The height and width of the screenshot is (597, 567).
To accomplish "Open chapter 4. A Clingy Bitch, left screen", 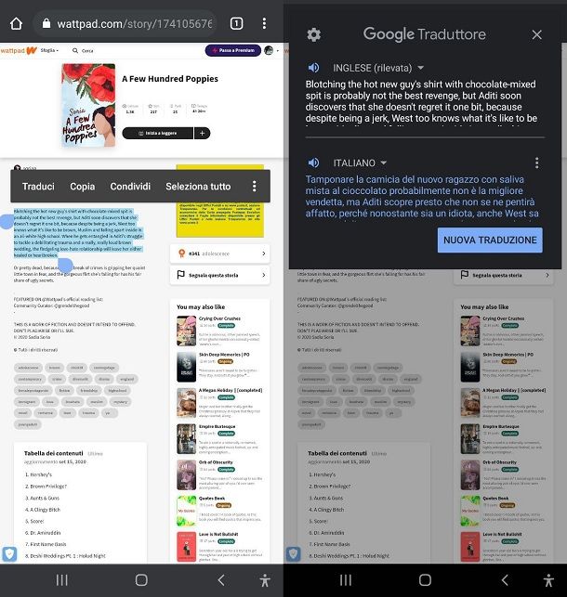I will tap(43, 510).
